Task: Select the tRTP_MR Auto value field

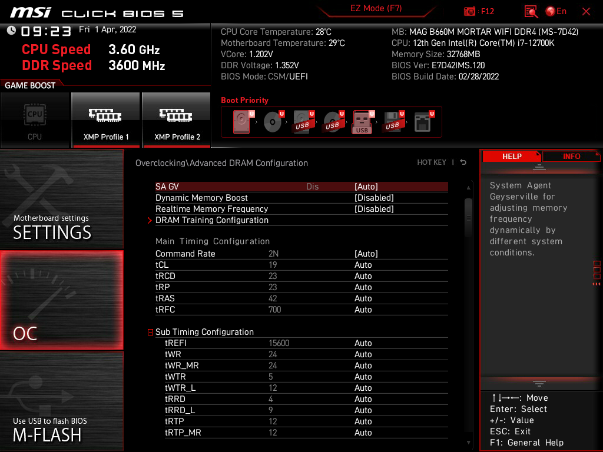Action: point(363,433)
